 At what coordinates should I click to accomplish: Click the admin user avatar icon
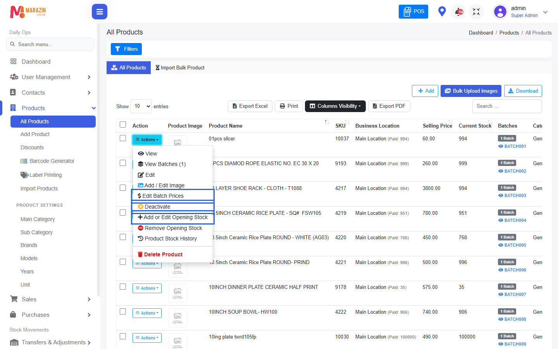pos(500,12)
